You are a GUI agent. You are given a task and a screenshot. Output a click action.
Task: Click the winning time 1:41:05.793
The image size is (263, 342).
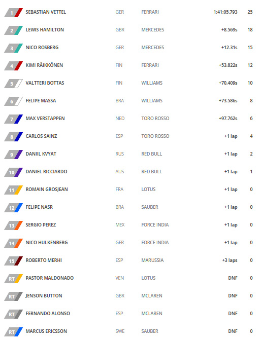point(225,12)
